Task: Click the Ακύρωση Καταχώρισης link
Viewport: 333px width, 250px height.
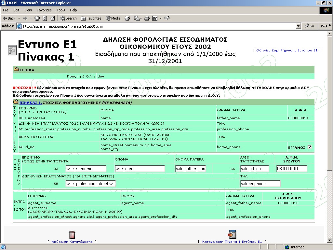Action: (x=72, y=242)
